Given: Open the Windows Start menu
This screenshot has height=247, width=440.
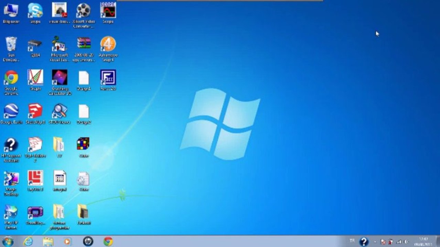Looking at the screenshot, I should pos(8,241).
